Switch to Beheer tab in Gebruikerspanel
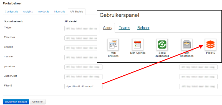The image size is (222, 105). click(x=143, y=28)
